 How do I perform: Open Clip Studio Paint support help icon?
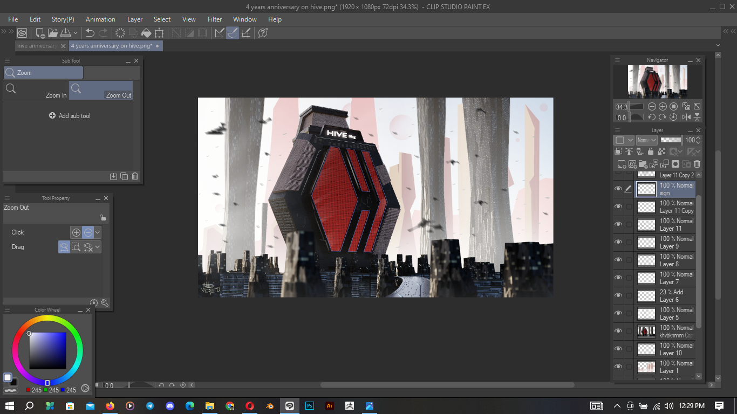click(263, 33)
